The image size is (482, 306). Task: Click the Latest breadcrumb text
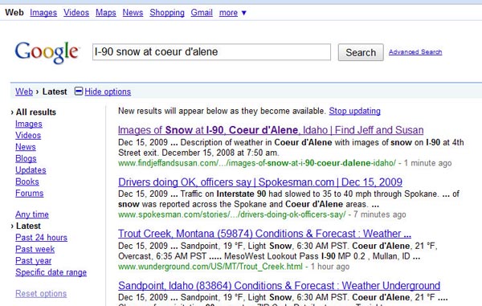(x=55, y=92)
